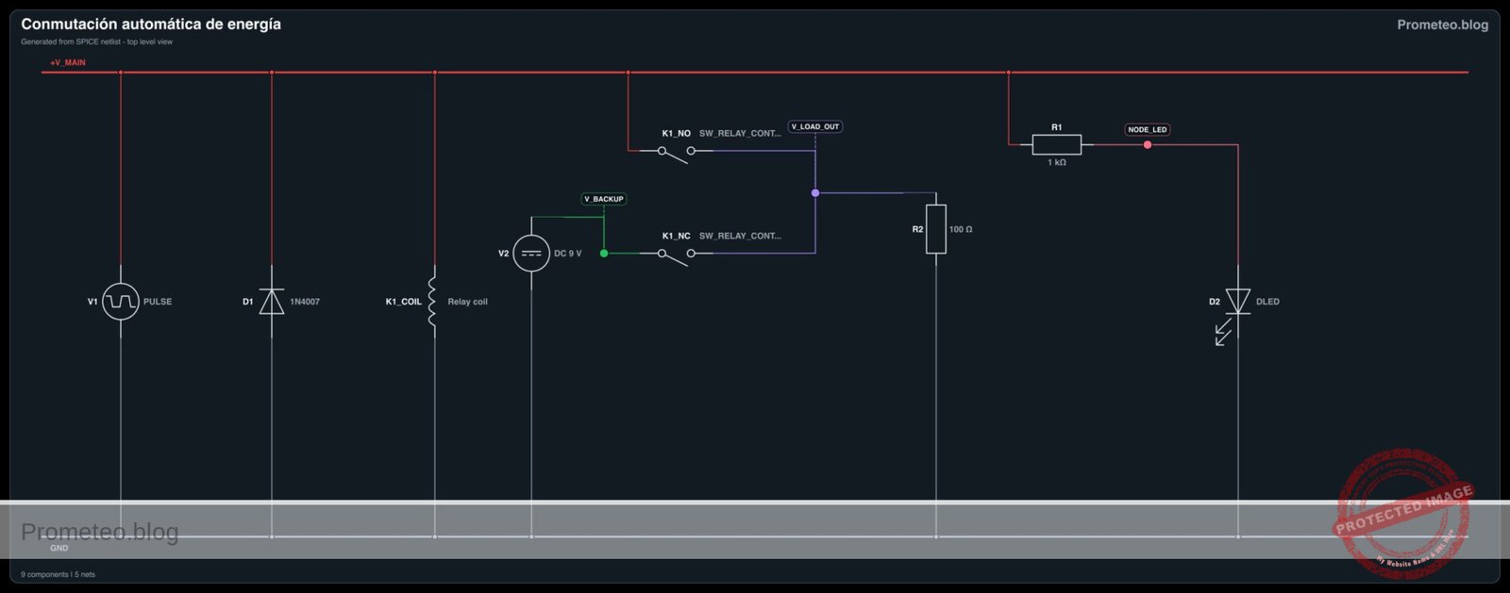Click the R2 reference label
The width and height of the screenshot is (1510, 593).
coord(917,229)
